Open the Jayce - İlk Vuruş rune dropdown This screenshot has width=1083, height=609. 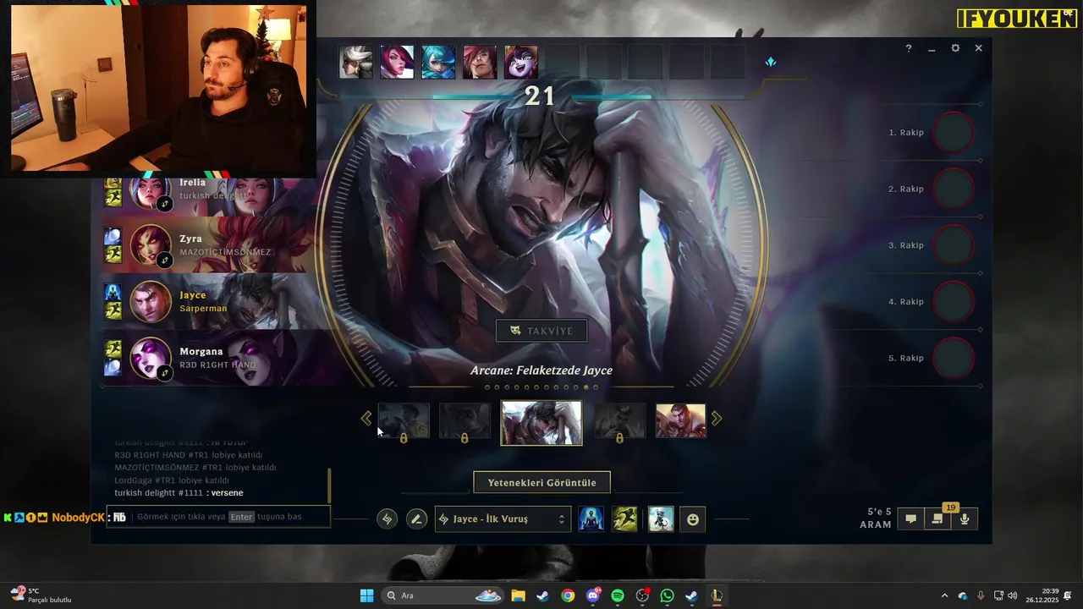coord(503,519)
